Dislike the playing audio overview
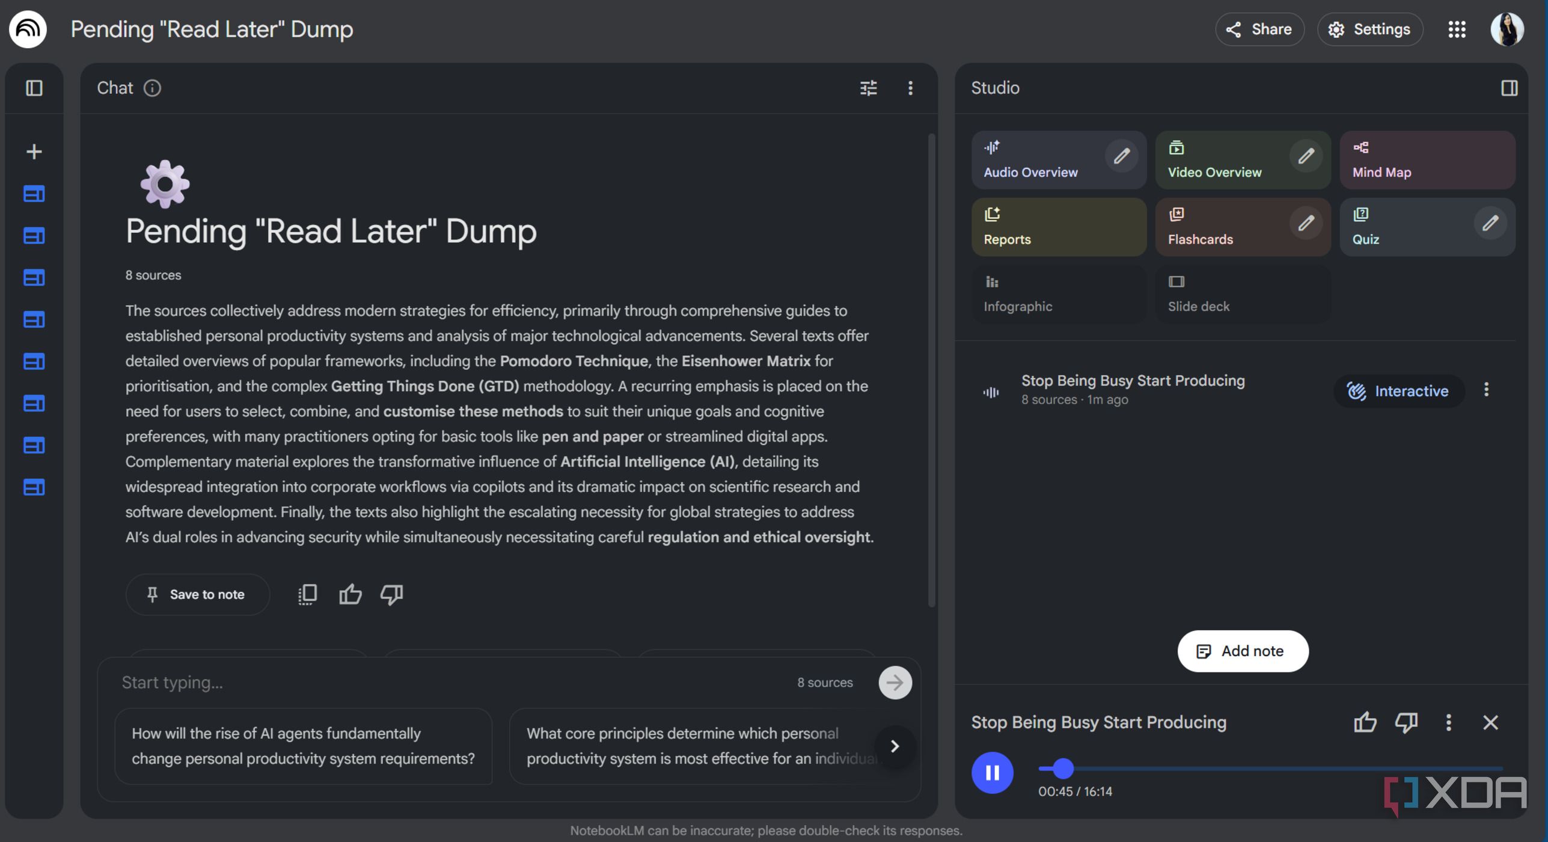This screenshot has height=842, width=1548. coord(1406,722)
